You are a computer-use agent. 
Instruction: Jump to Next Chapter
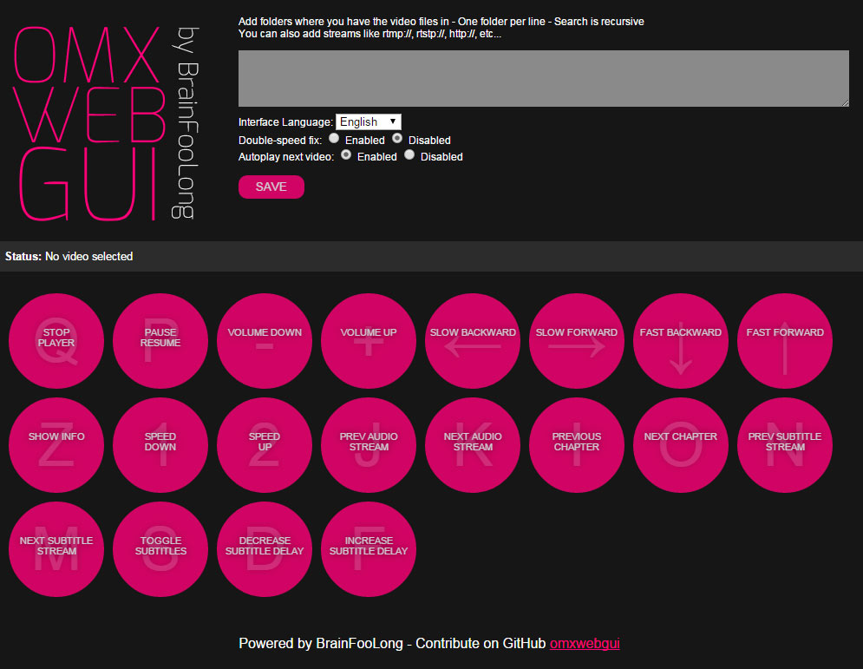pyautogui.click(x=680, y=445)
